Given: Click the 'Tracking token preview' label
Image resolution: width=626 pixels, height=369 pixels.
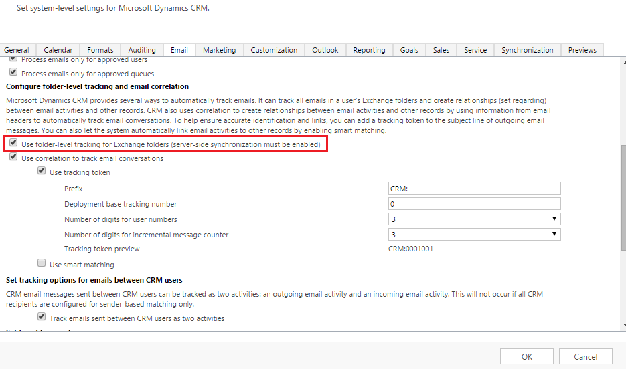Looking at the screenshot, I should 102,249.
